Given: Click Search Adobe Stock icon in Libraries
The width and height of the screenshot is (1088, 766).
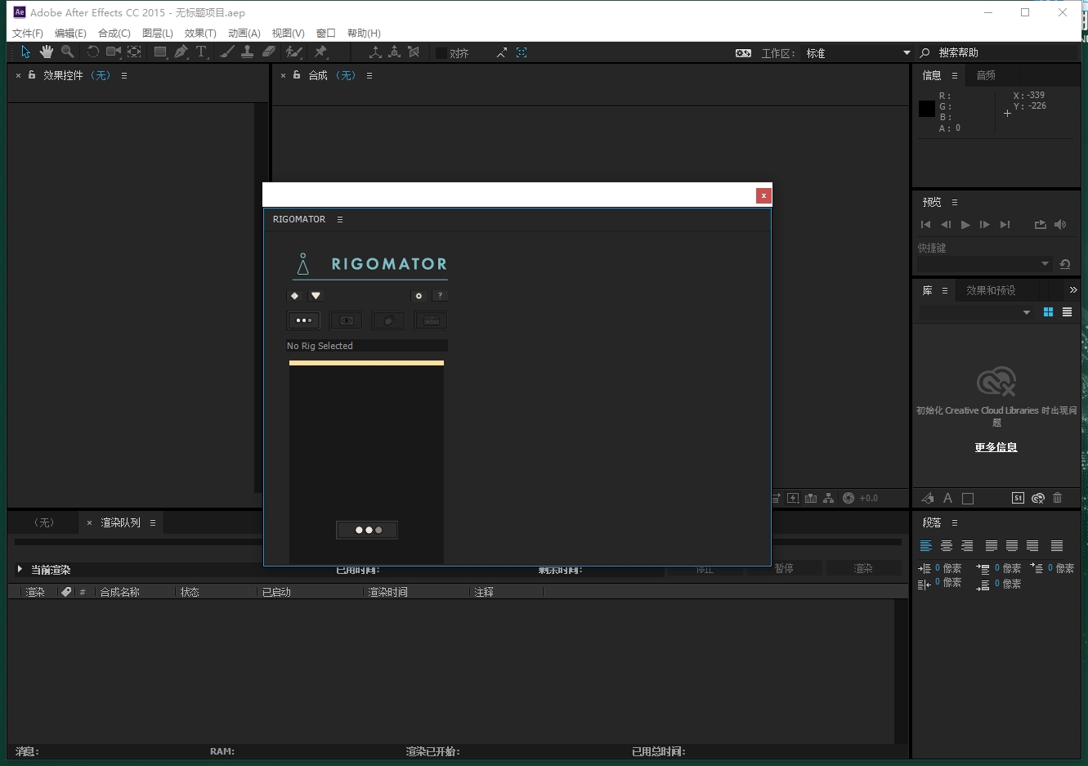Looking at the screenshot, I should tap(1018, 498).
